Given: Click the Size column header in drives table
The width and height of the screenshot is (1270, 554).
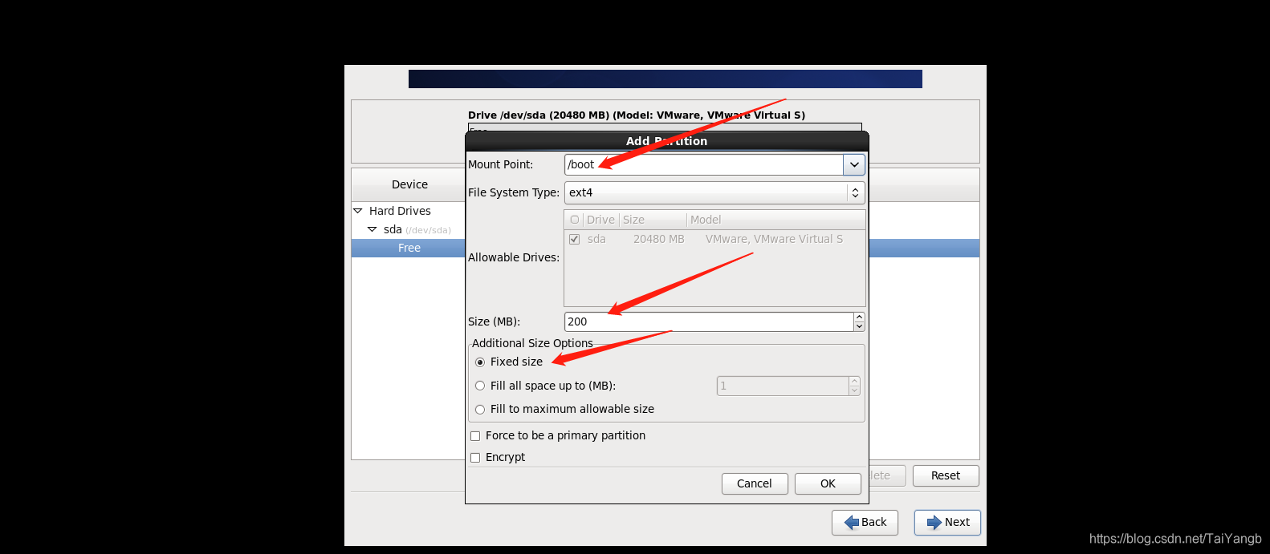Looking at the screenshot, I should [x=653, y=220].
